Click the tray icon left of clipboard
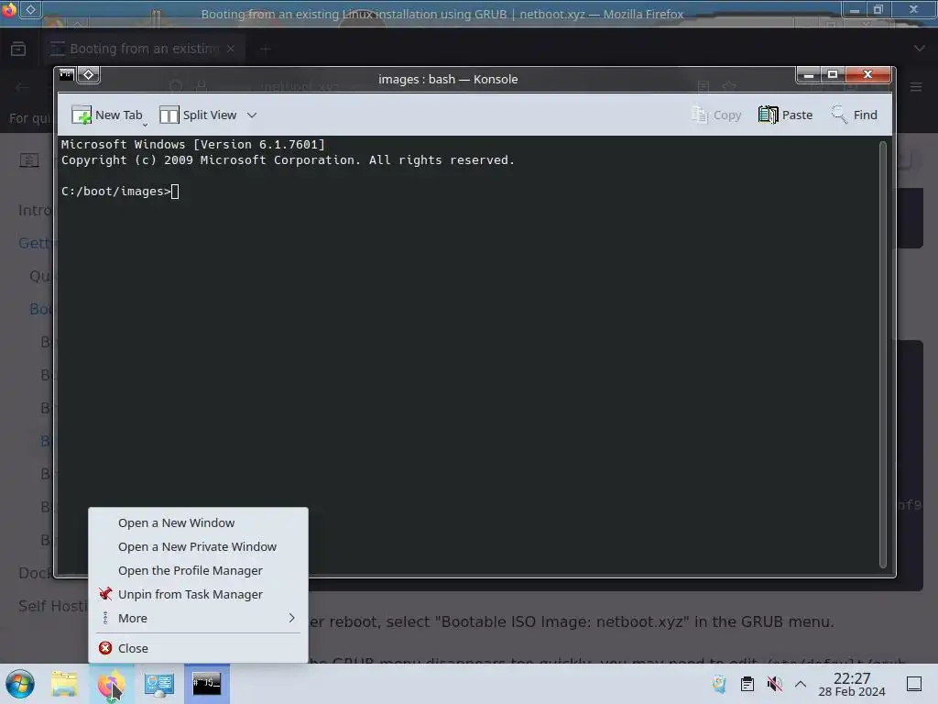The width and height of the screenshot is (938, 704). (720, 684)
